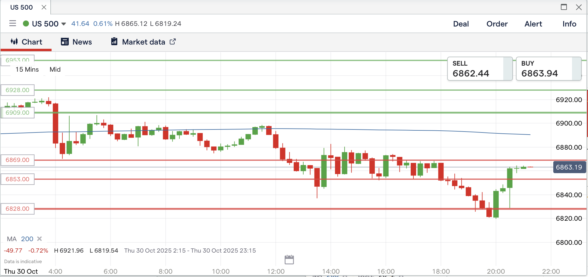Maximize the chart window
Screen dimensions: 588x277
tap(564, 7)
